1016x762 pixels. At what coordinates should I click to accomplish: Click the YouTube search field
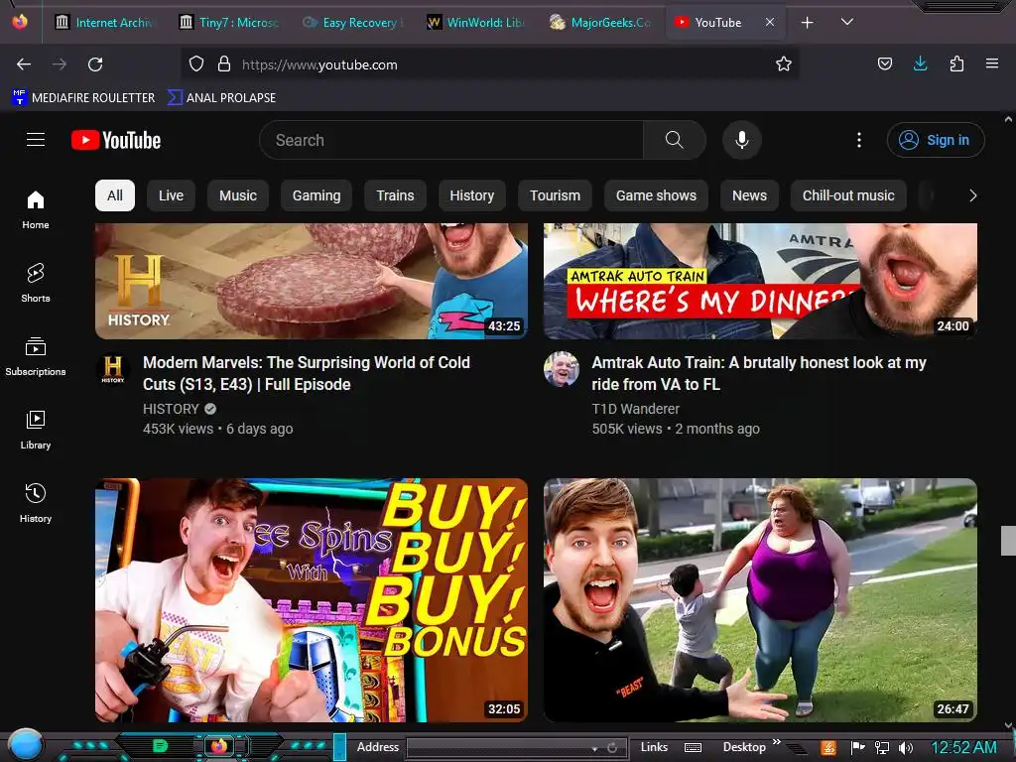point(451,140)
